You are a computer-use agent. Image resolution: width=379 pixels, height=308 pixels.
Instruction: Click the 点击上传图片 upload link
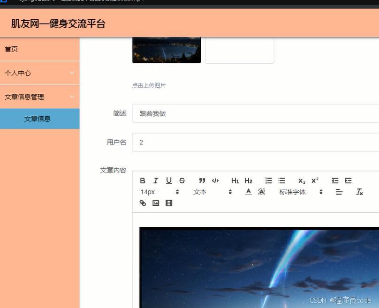click(150, 85)
